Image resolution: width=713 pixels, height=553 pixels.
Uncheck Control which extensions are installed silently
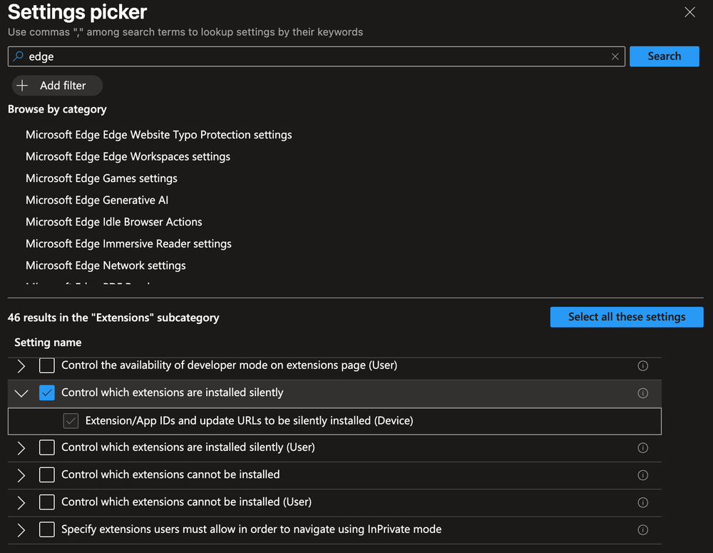[47, 393]
